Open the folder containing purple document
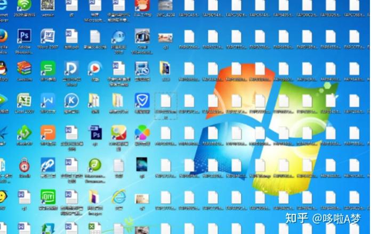371x234 pixels. (x=94, y=197)
